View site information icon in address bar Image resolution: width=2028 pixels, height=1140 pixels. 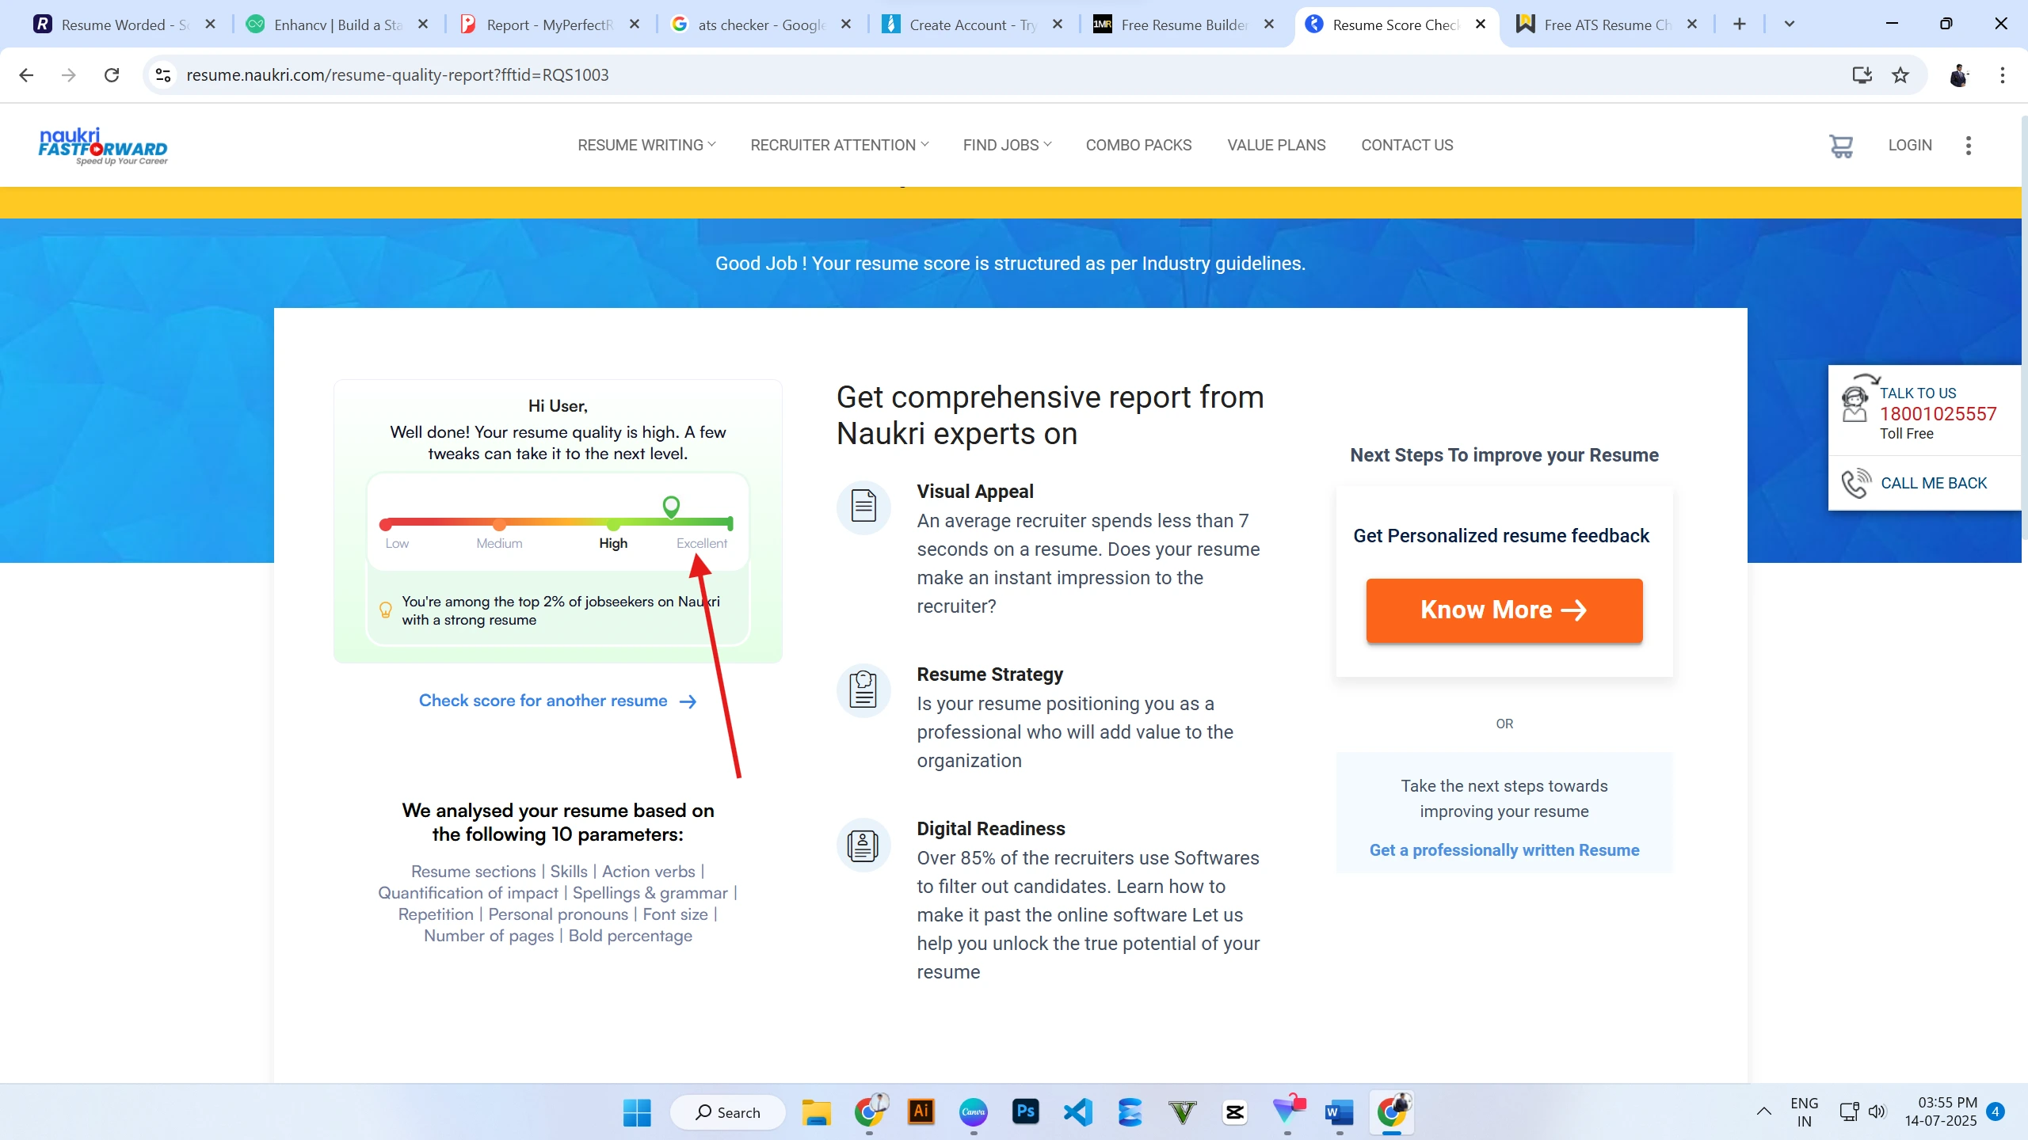pyautogui.click(x=163, y=75)
